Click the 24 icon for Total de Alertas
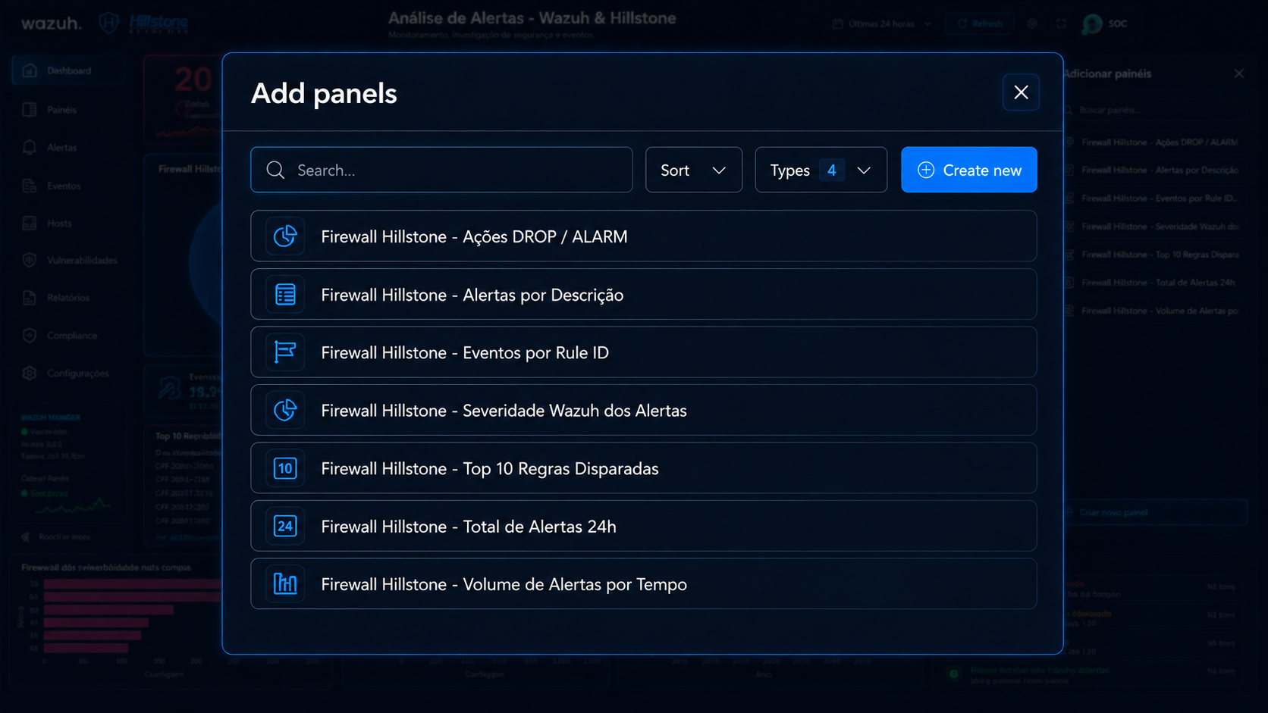Image resolution: width=1268 pixels, height=713 pixels. 285,526
